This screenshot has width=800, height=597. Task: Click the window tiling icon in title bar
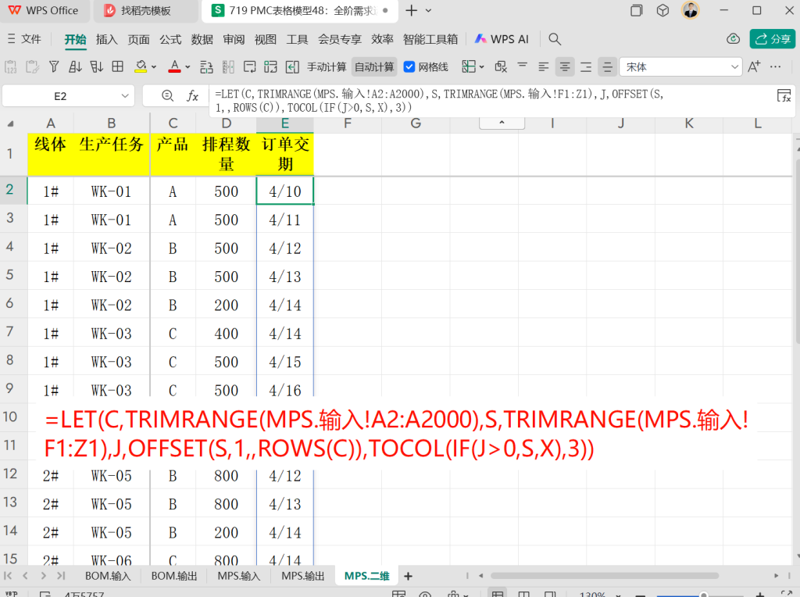[636, 10]
